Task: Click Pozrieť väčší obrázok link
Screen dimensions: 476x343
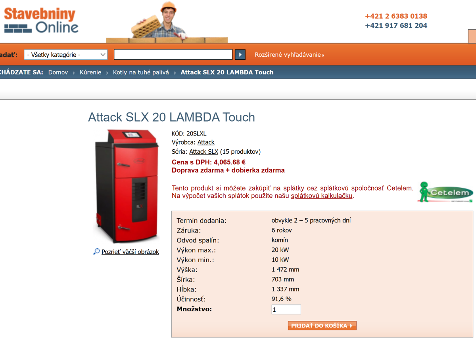Action: pos(130,252)
